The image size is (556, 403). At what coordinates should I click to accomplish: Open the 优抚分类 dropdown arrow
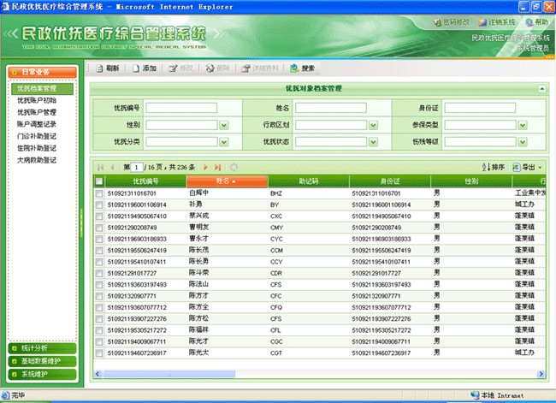pos(224,142)
